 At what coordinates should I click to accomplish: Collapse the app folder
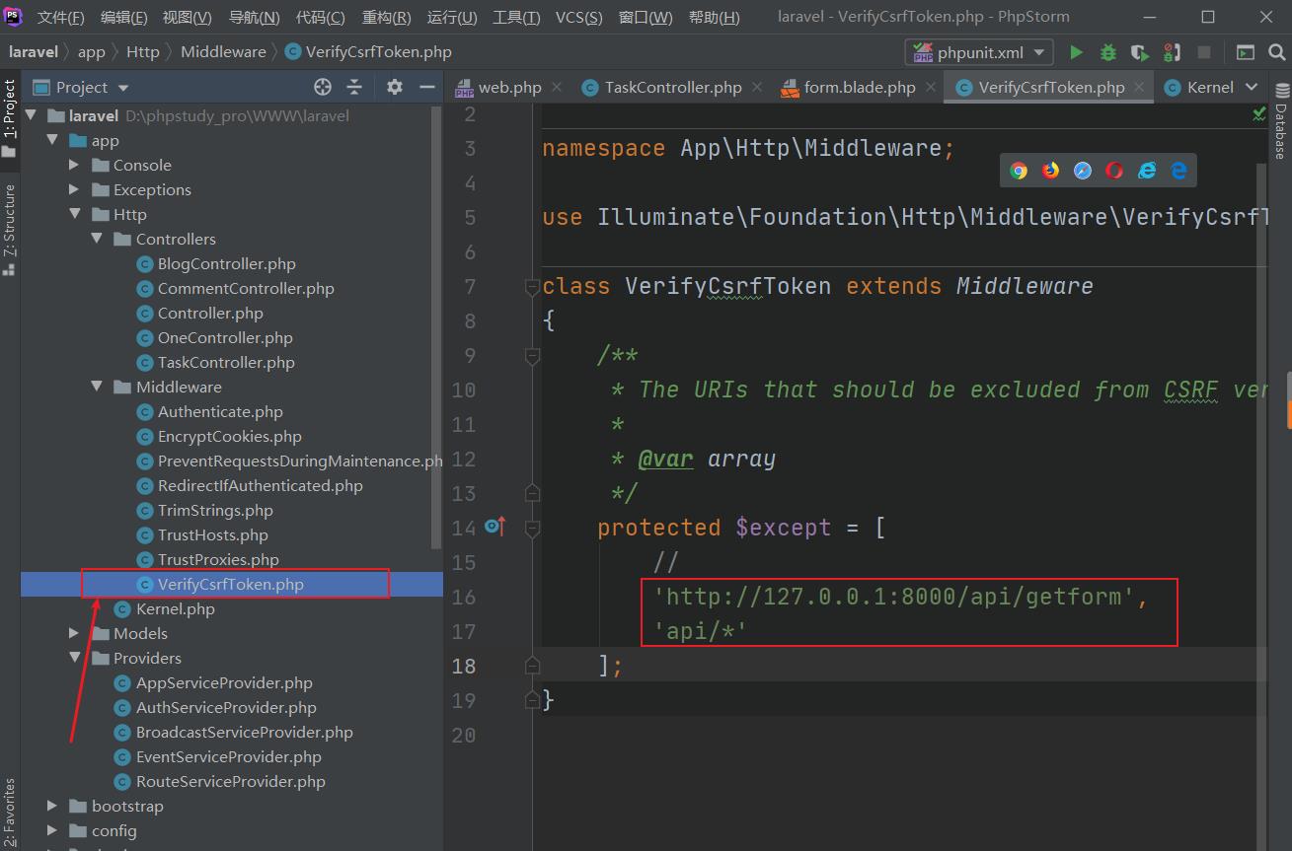click(52, 140)
